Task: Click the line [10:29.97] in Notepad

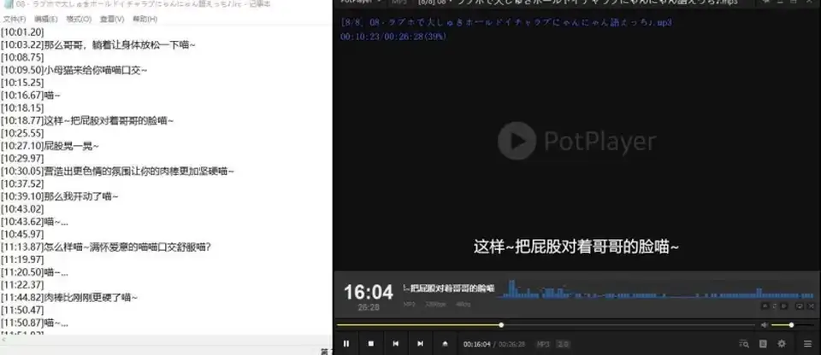Action: (x=22, y=159)
